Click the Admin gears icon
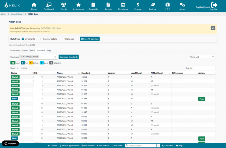The width and height of the screenshot is (226, 148). (x=182, y=6)
